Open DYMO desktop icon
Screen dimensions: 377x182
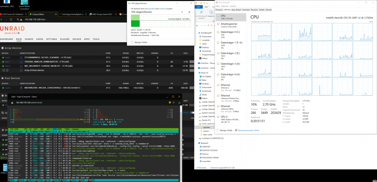[x=5, y=168]
